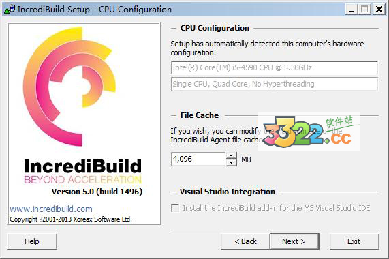Continue setup with the Next button
Screen dimensions: 389x259
294,241
